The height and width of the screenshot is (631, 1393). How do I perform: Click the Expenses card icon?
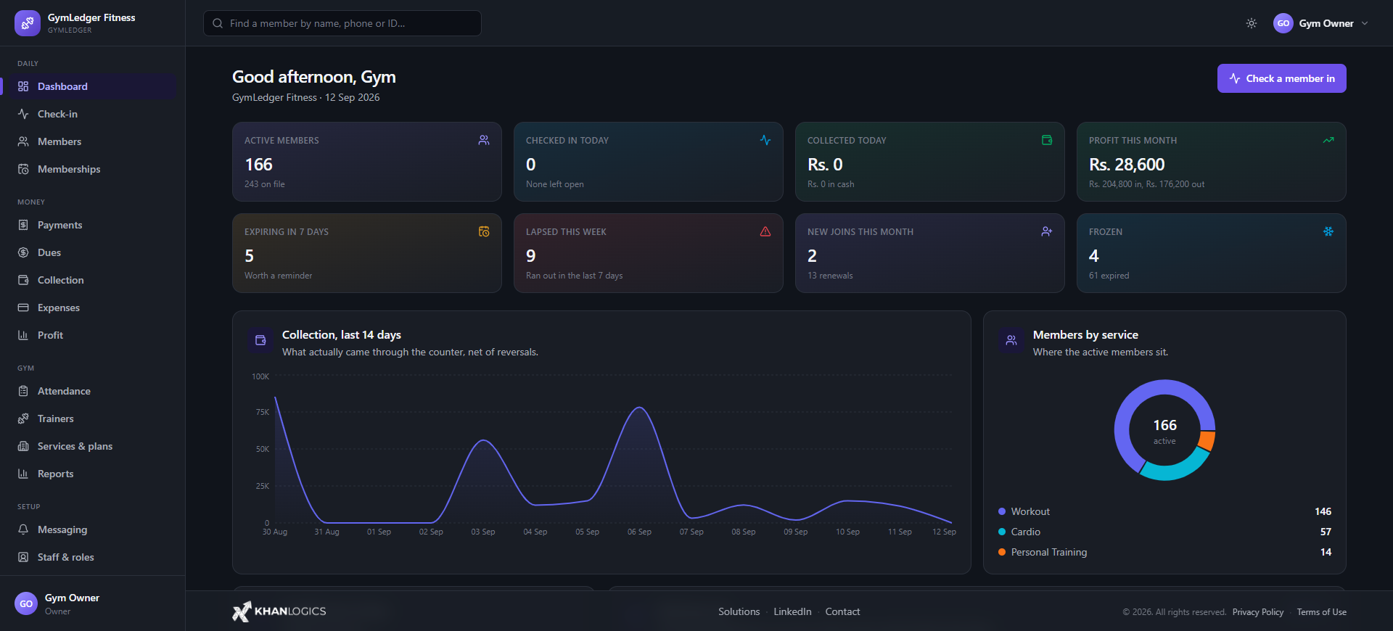point(23,308)
